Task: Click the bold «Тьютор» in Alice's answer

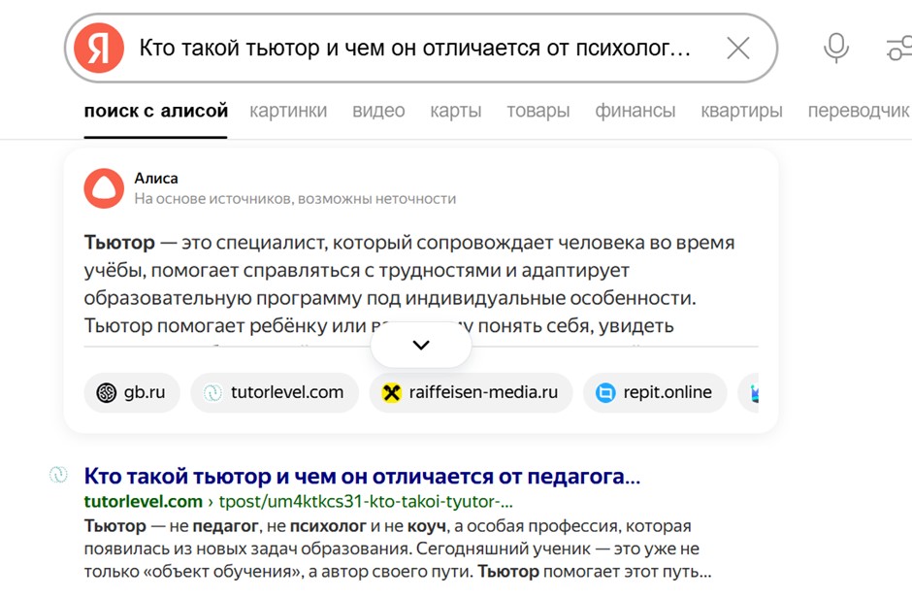Action: pos(119,242)
